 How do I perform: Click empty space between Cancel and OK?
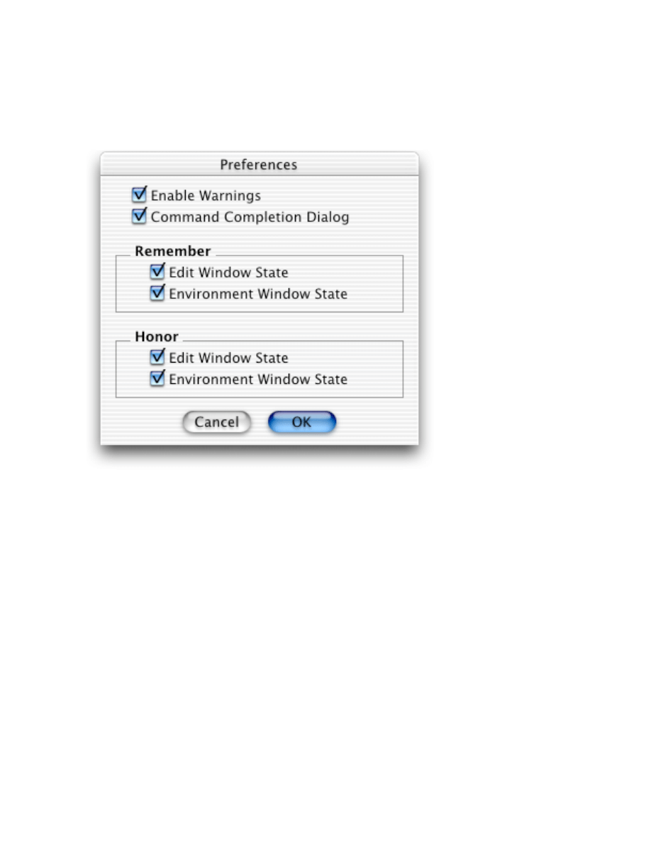pos(260,422)
